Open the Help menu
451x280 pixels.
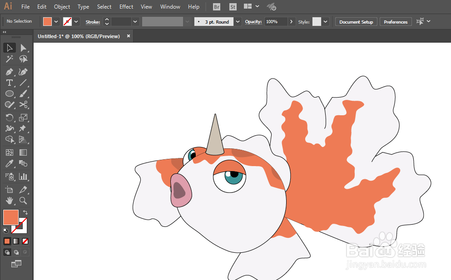click(193, 7)
